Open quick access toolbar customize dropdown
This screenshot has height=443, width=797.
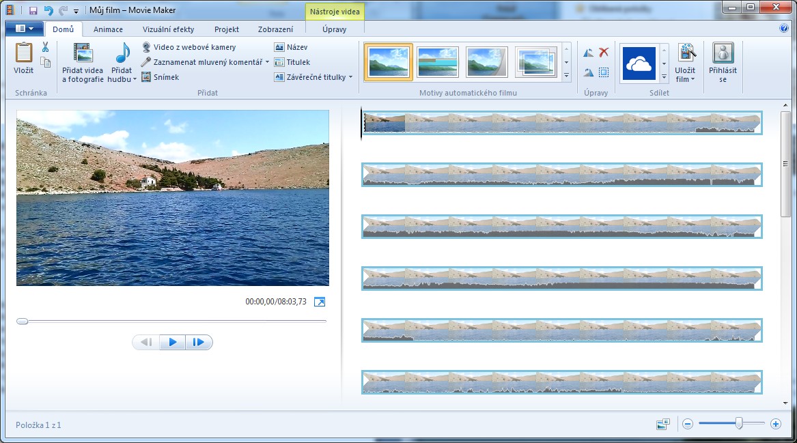(x=76, y=11)
